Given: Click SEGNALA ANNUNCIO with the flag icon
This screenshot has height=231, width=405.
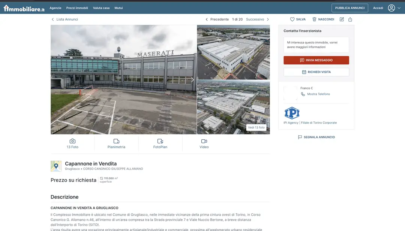Looking at the screenshot, I should [316, 137].
